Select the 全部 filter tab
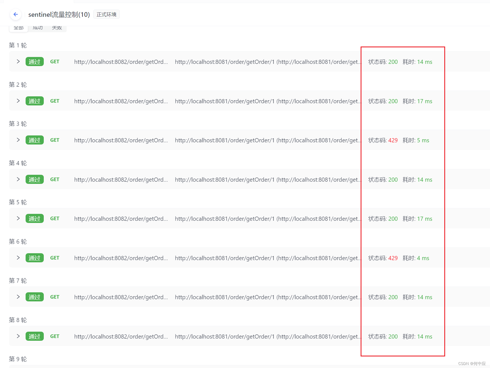The width and height of the screenshot is (490, 368). 19,28
